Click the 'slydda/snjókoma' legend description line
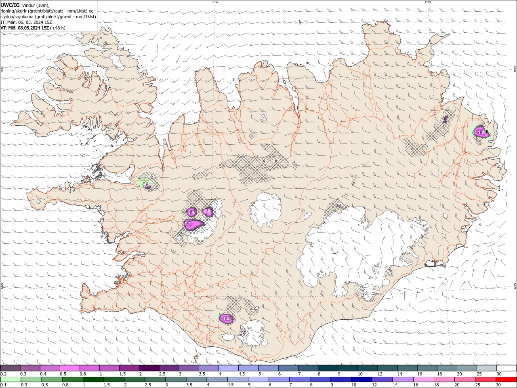The height and width of the screenshot is (388, 517). 48,17
